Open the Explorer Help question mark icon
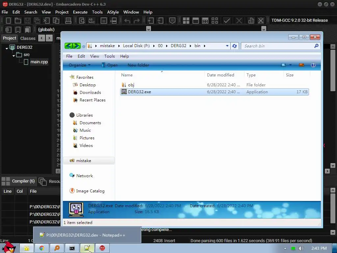The image size is (337, 253). 313,65
